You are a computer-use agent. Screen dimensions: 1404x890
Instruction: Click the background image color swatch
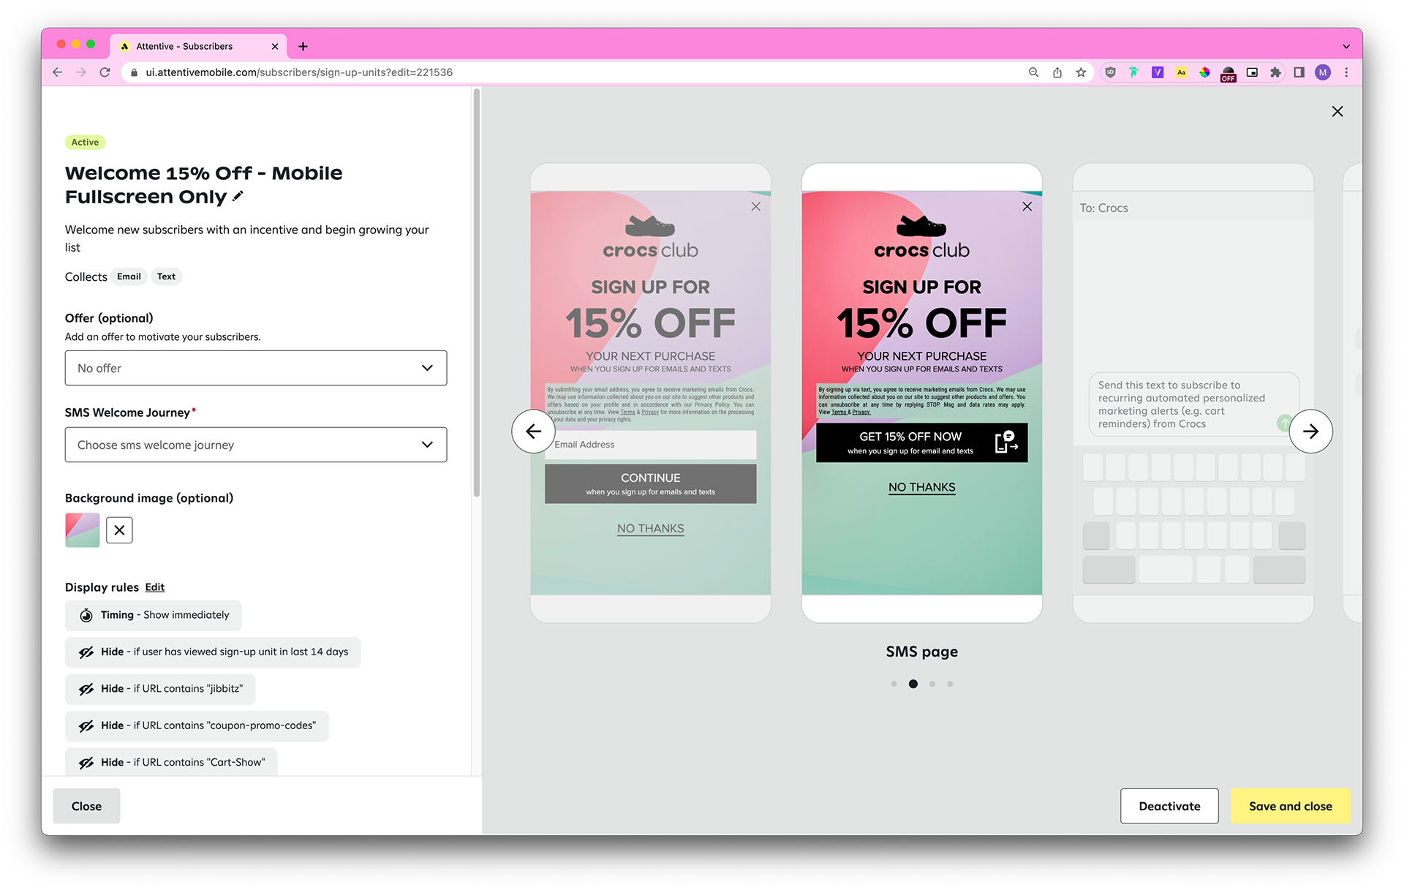click(83, 530)
